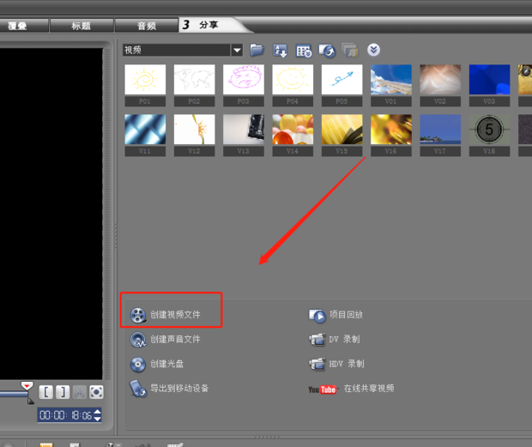Click the DV 录制 camcorder icon
The height and width of the screenshot is (447, 532).
pos(317,340)
